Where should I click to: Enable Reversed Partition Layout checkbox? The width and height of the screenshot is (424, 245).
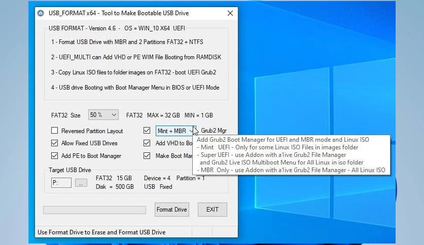pos(55,131)
